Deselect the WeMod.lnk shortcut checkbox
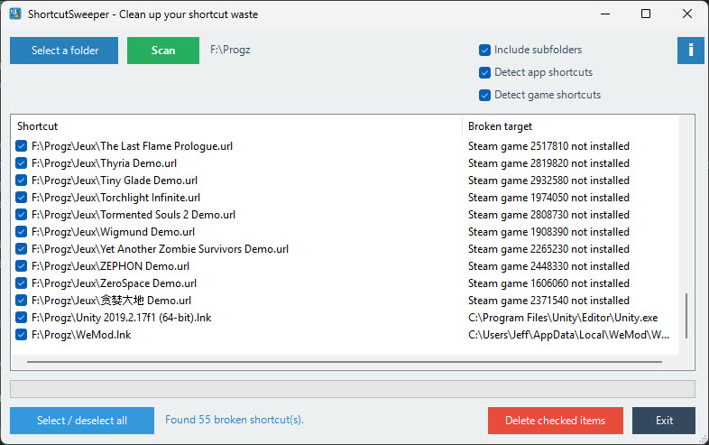The height and width of the screenshot is (445, 709). click(x=22, y=335)
